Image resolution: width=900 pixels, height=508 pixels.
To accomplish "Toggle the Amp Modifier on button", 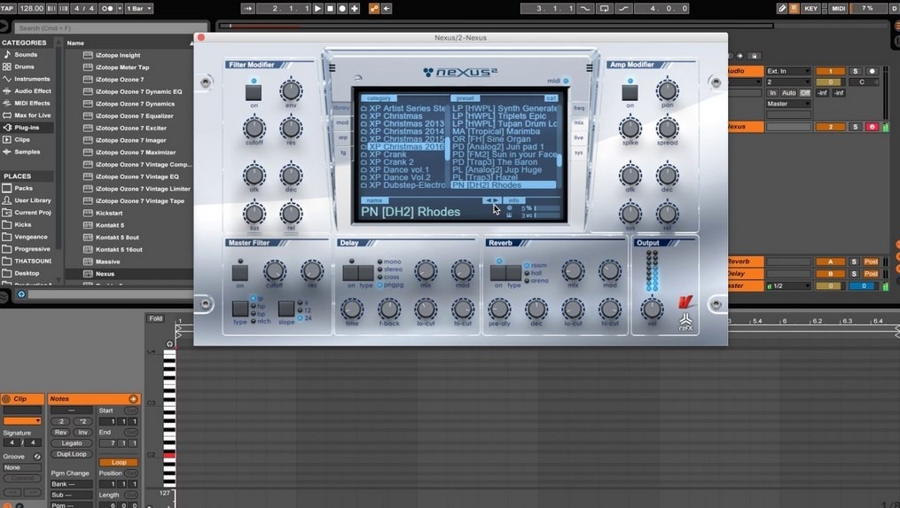I will [630, 92].
